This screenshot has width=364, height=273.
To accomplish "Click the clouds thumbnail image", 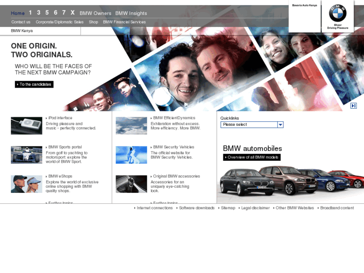I will (131, 126).
